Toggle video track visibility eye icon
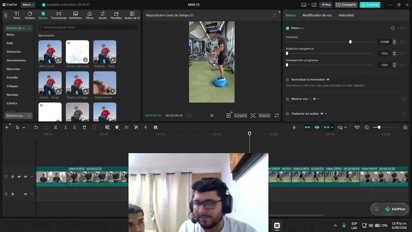Image resolution: width=412 pixels, height=232 pixels. coord(19,177)
